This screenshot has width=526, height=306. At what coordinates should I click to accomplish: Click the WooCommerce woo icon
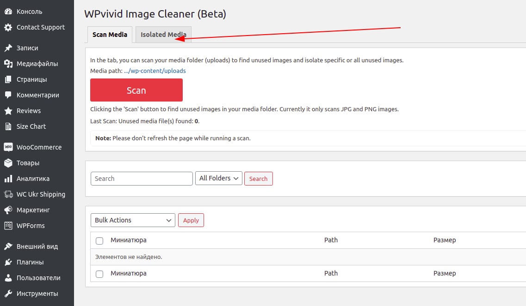(8, 147)
